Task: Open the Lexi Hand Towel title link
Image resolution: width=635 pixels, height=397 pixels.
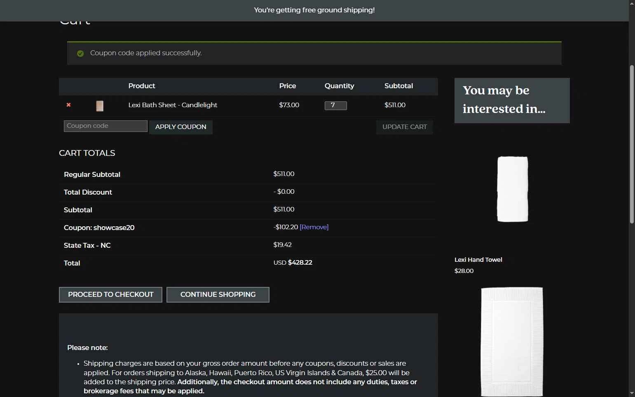Action: (x=478, y=260)
